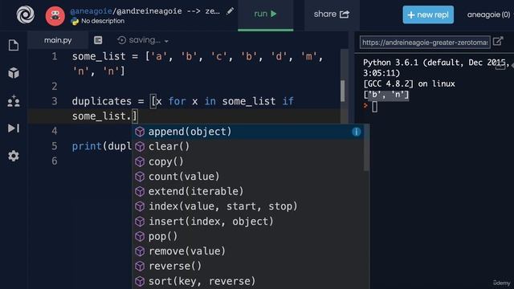Select count(value) suggestion
This screenshot has width=514, height=289.
[248, 177]
